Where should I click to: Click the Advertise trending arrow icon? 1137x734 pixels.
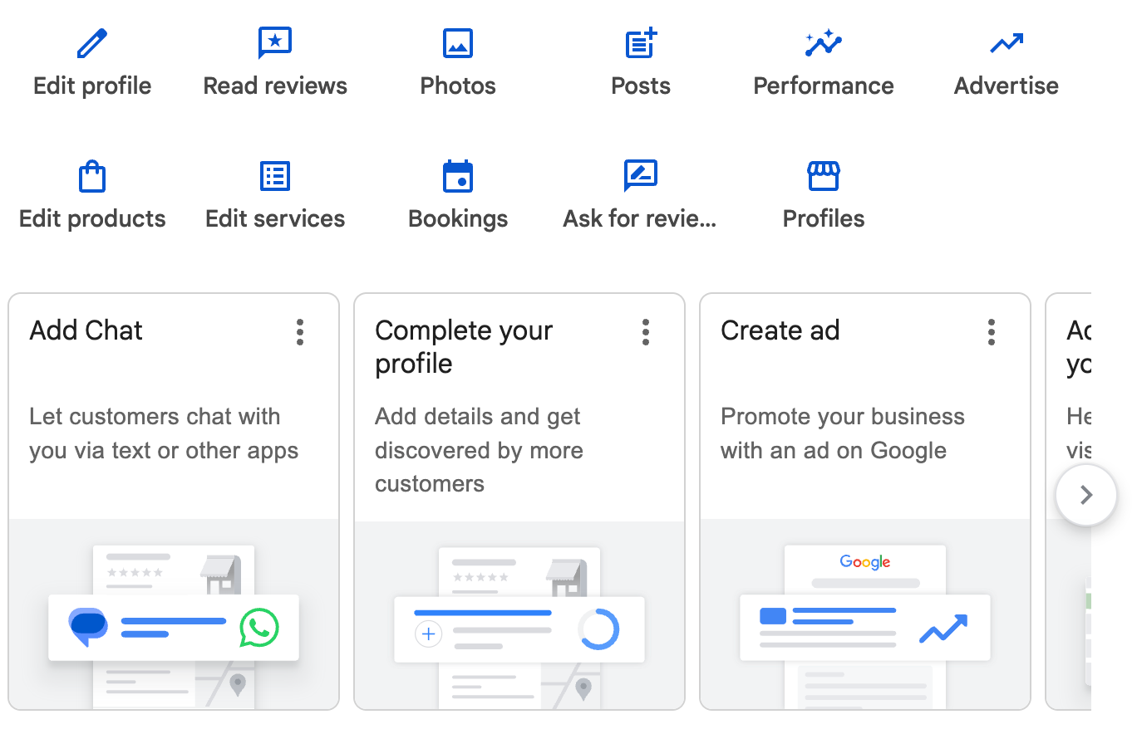click(1007, 43)
